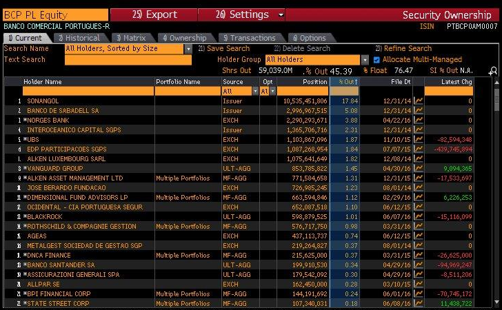
Task: Select the EDP PARTICIPACOES SGPS holder name
Action: [67, 149]
